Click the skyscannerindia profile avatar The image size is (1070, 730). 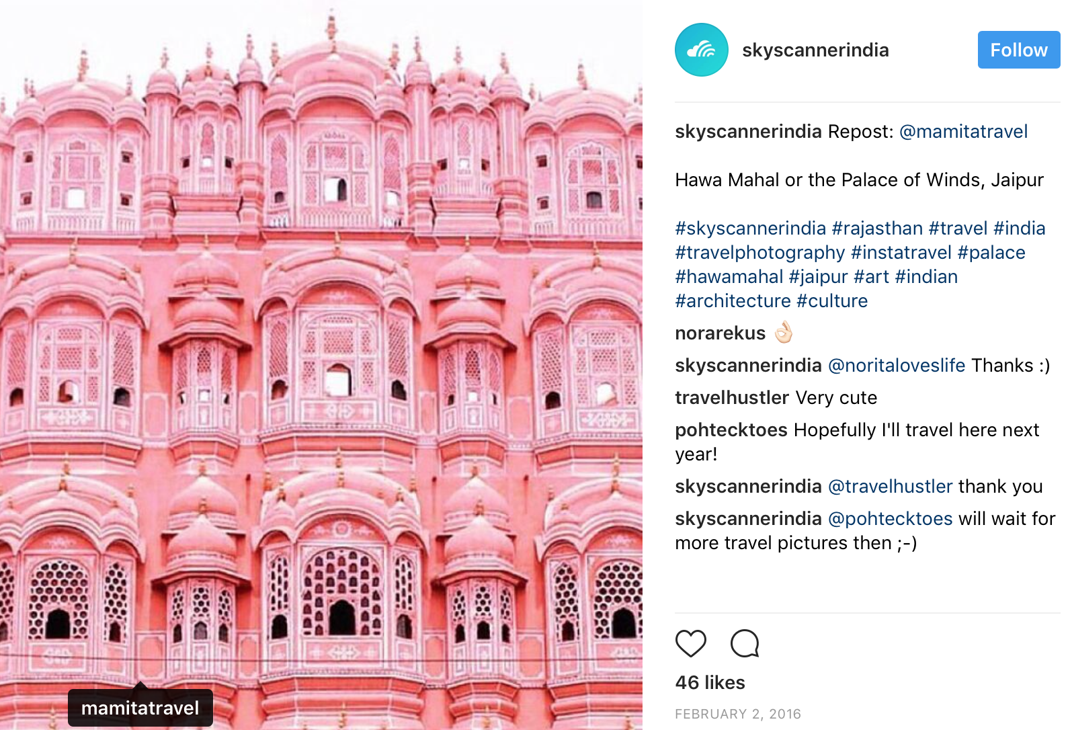click(701, 50)
